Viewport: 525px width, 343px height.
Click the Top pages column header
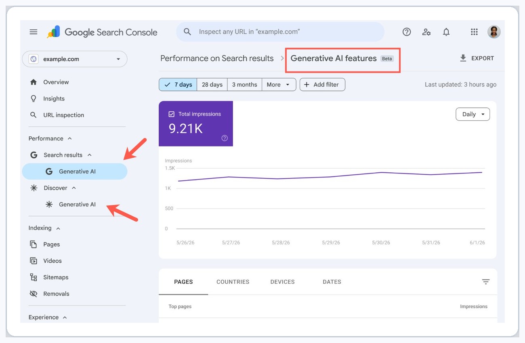pos(180,306)
